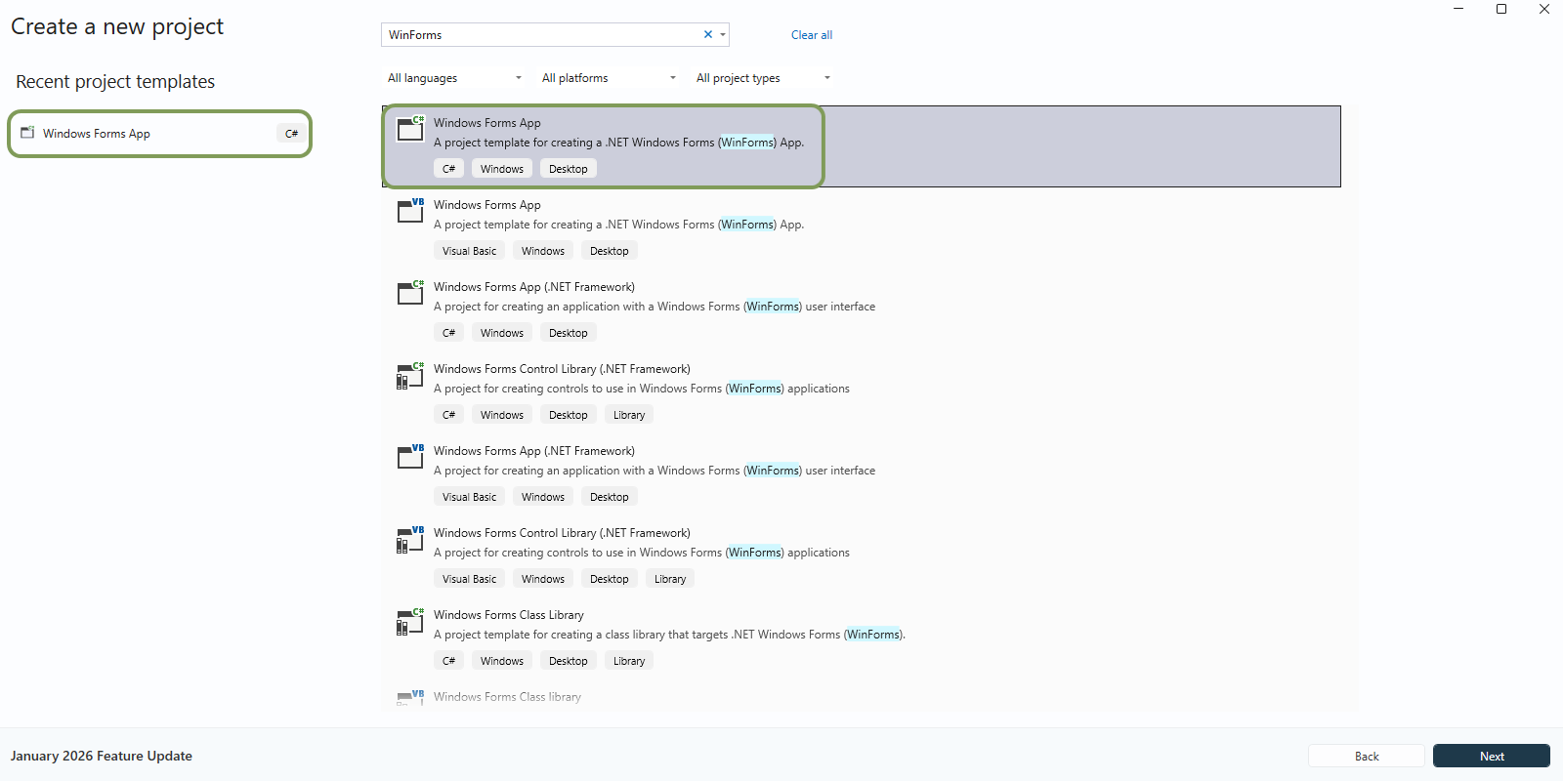Click the C# tag on recent Windows Forms App
The width and height of the screenshot is (1563, 781).
(x=291, y=134)
